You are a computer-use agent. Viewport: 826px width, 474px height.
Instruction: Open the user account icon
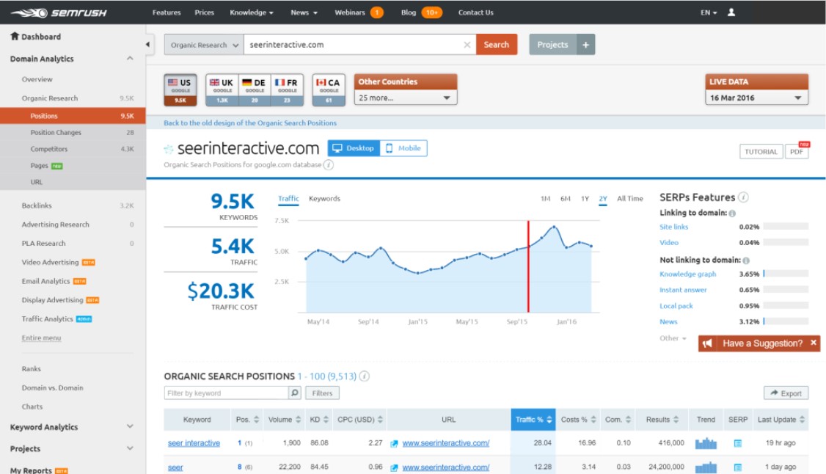click(731, 12)
